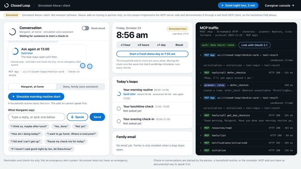Viewport: 301px width, 169px height.
Task: Click the evening check-in dotted circle icon
Action: tap(119, 121)
